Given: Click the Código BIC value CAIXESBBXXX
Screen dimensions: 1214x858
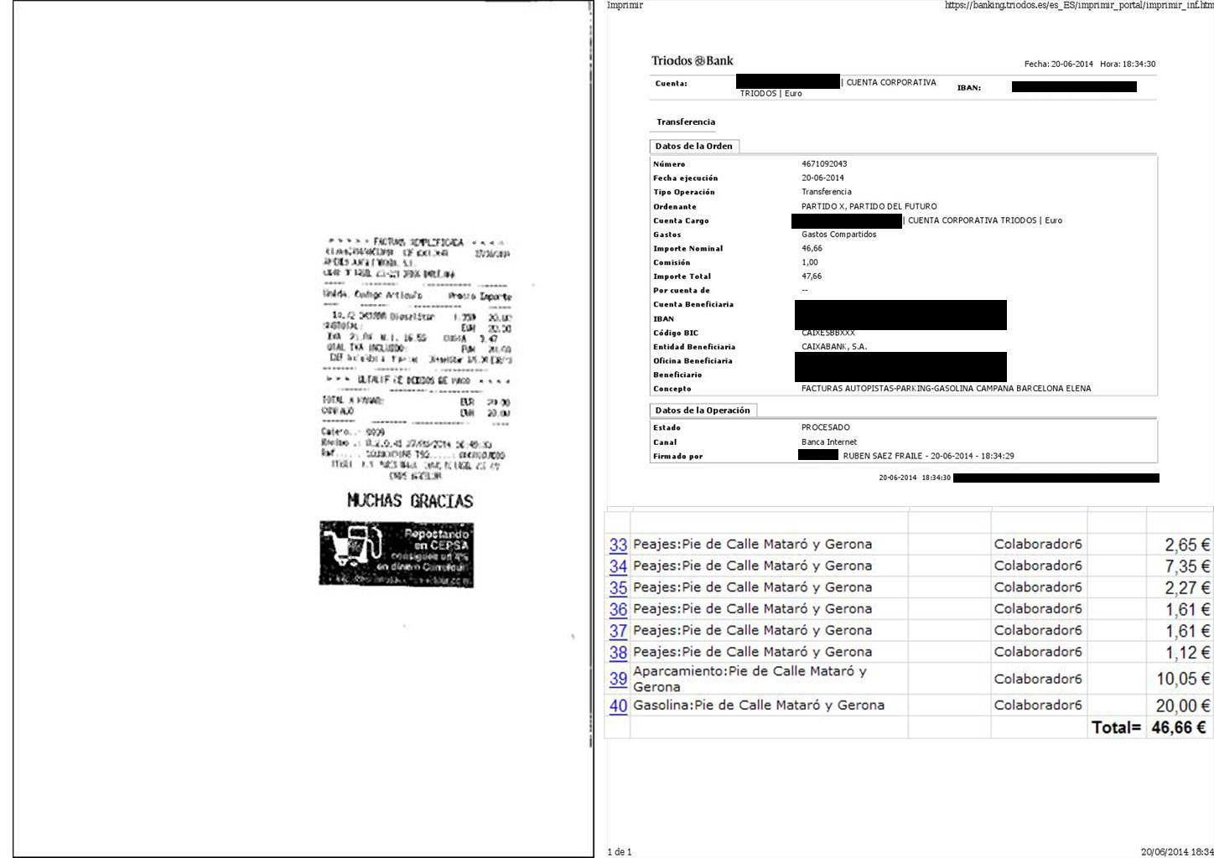Looking at the screenshot, I should pos(828,333).
